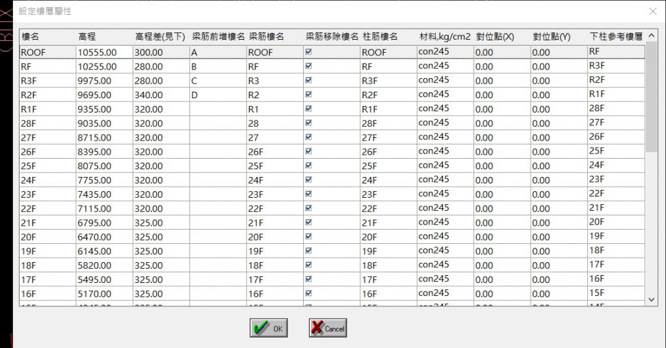
Task: Select the RF row name cell
Action: pyautogui.click(x=47, y=66)
